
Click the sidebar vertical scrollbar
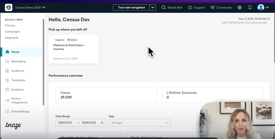(43, 62)
